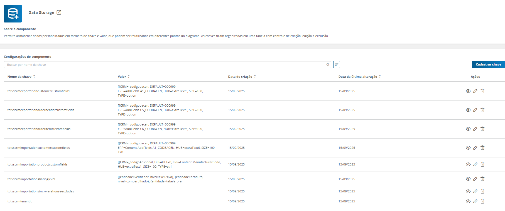Image resolution: width=505 pixels, height=211 pixels.
Task: View the totvscrmexportationcustomercustomfields value
Action: pos(468,91)
